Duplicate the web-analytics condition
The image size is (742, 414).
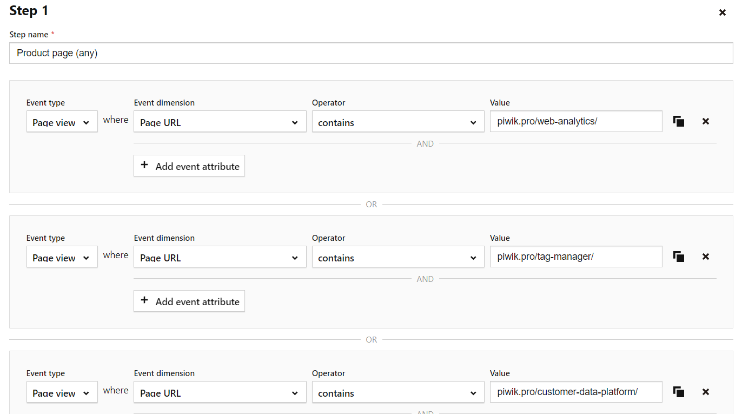(679, 121)
